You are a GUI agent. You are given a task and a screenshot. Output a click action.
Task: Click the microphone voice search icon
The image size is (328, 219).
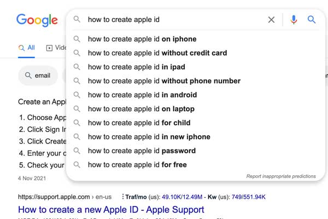pos(294,20)
